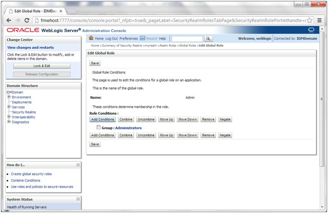Close the Edit Global Role tab
The height and width of the screenshot is (213, 328).
point(61,11)
